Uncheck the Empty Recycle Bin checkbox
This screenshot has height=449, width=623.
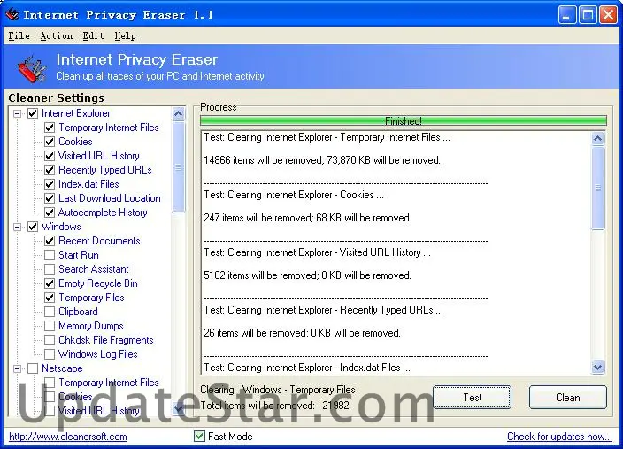tap(50, 283)
